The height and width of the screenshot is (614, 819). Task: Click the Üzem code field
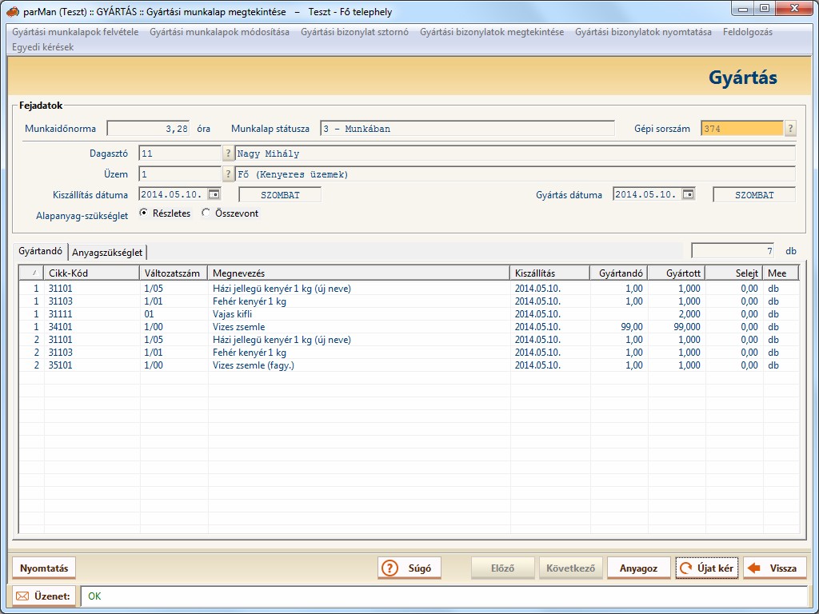(180, 173)
